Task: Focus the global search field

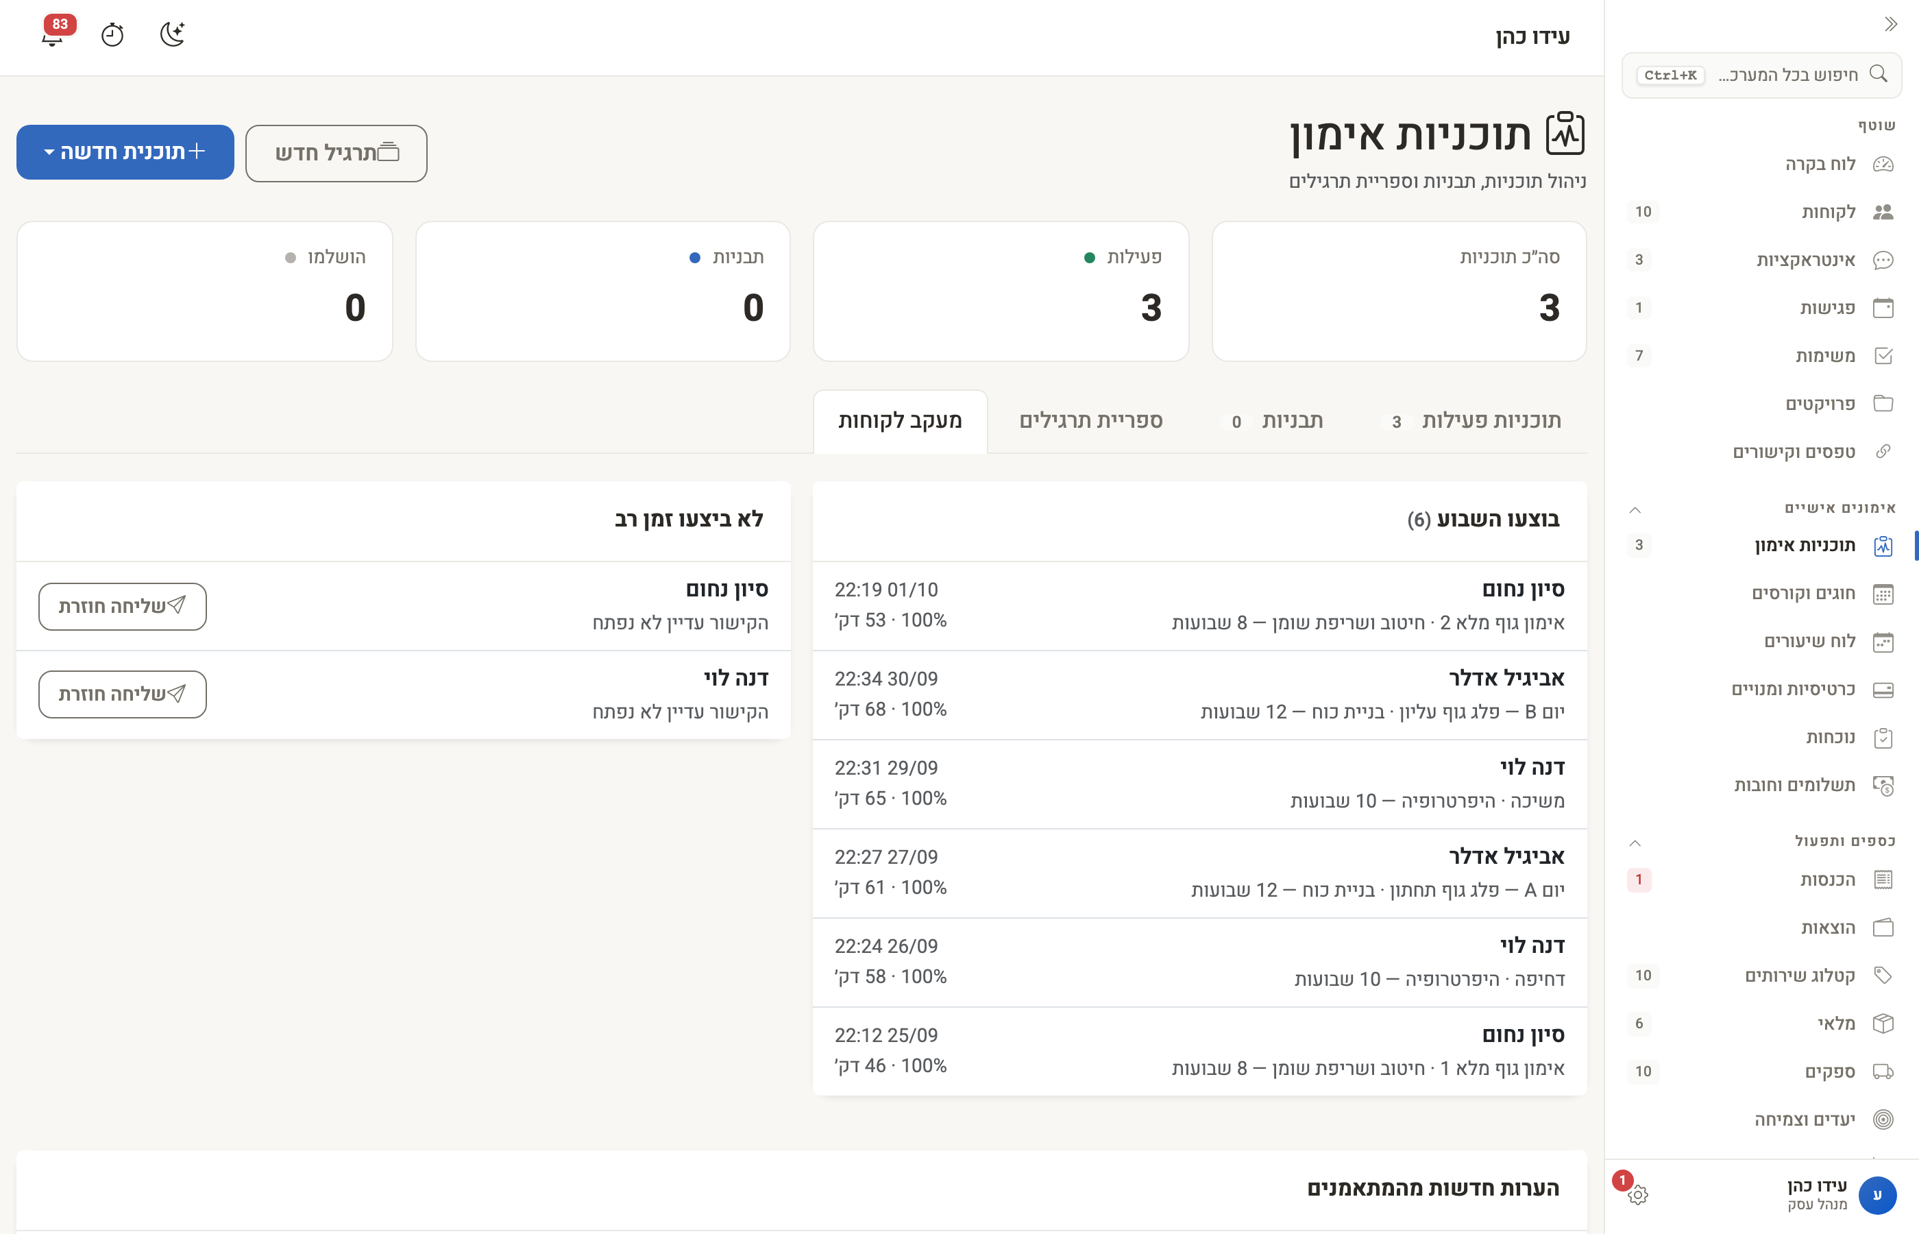Action: pos(1761,75)
